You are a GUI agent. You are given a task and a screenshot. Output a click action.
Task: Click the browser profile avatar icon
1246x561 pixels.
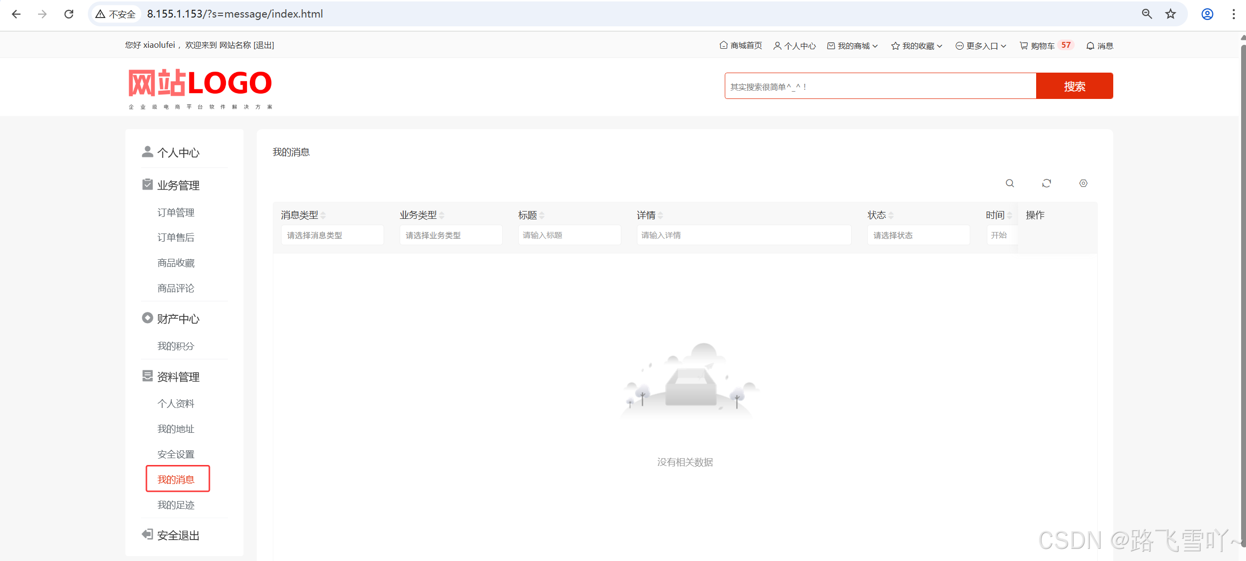point(1207,14)
